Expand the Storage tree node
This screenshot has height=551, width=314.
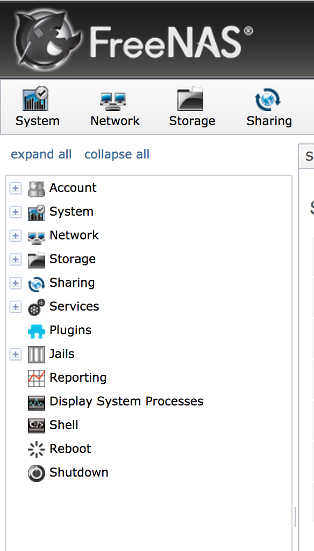pos(15,260)
